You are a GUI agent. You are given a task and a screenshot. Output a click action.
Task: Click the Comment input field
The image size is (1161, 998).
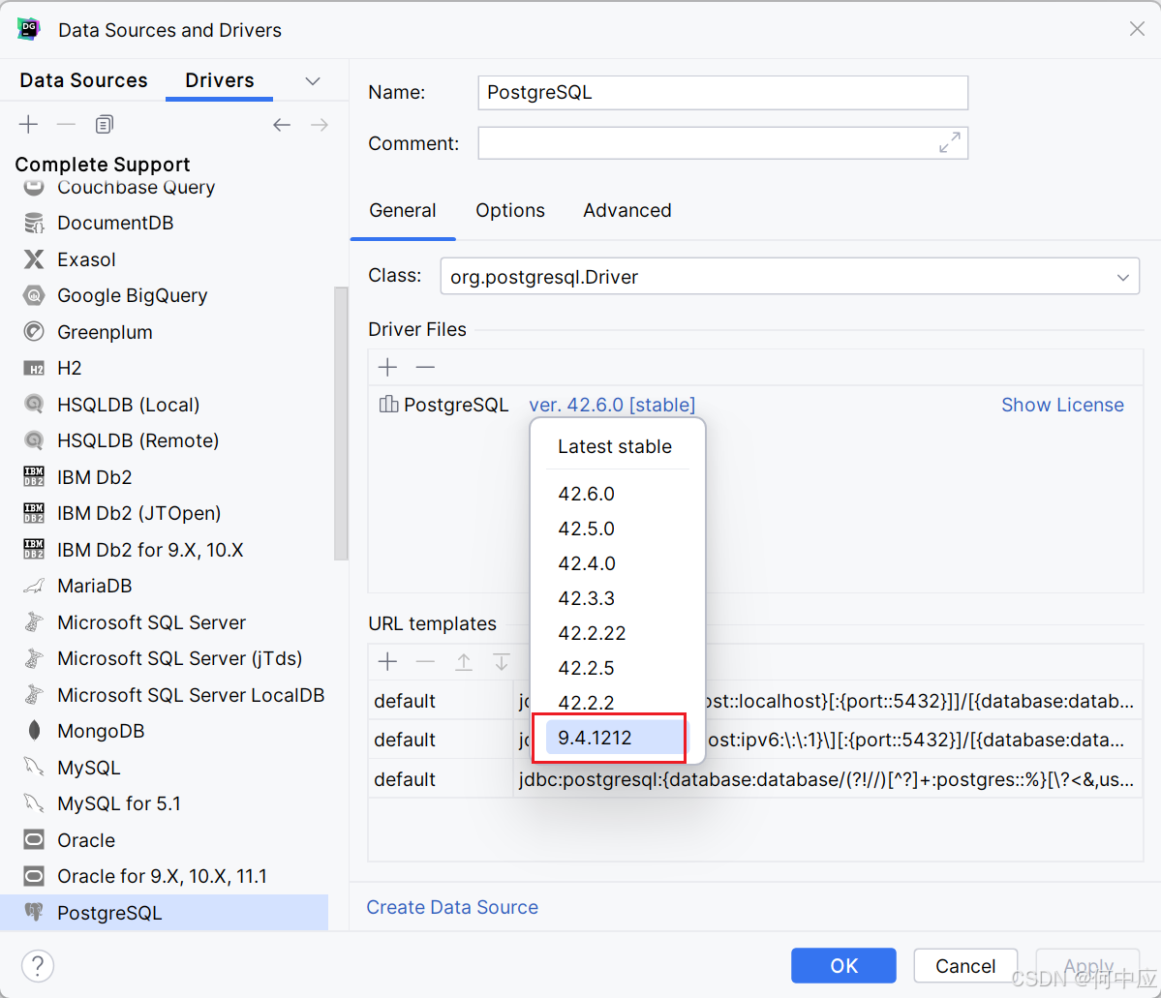point(722,143)
